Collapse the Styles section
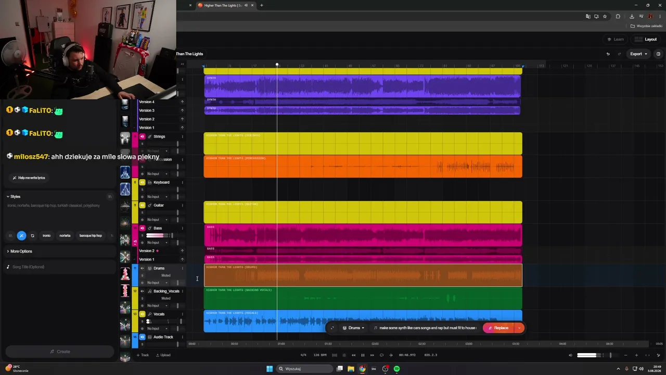Viewport: 666px width, 375px height. [14, 197]
